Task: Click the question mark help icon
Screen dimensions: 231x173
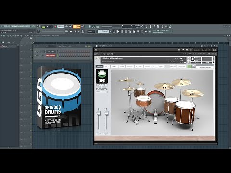Action: (x=154, y=26)
